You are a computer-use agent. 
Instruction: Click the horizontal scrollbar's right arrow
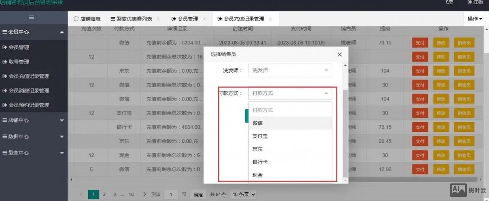(x=481, y=179)
